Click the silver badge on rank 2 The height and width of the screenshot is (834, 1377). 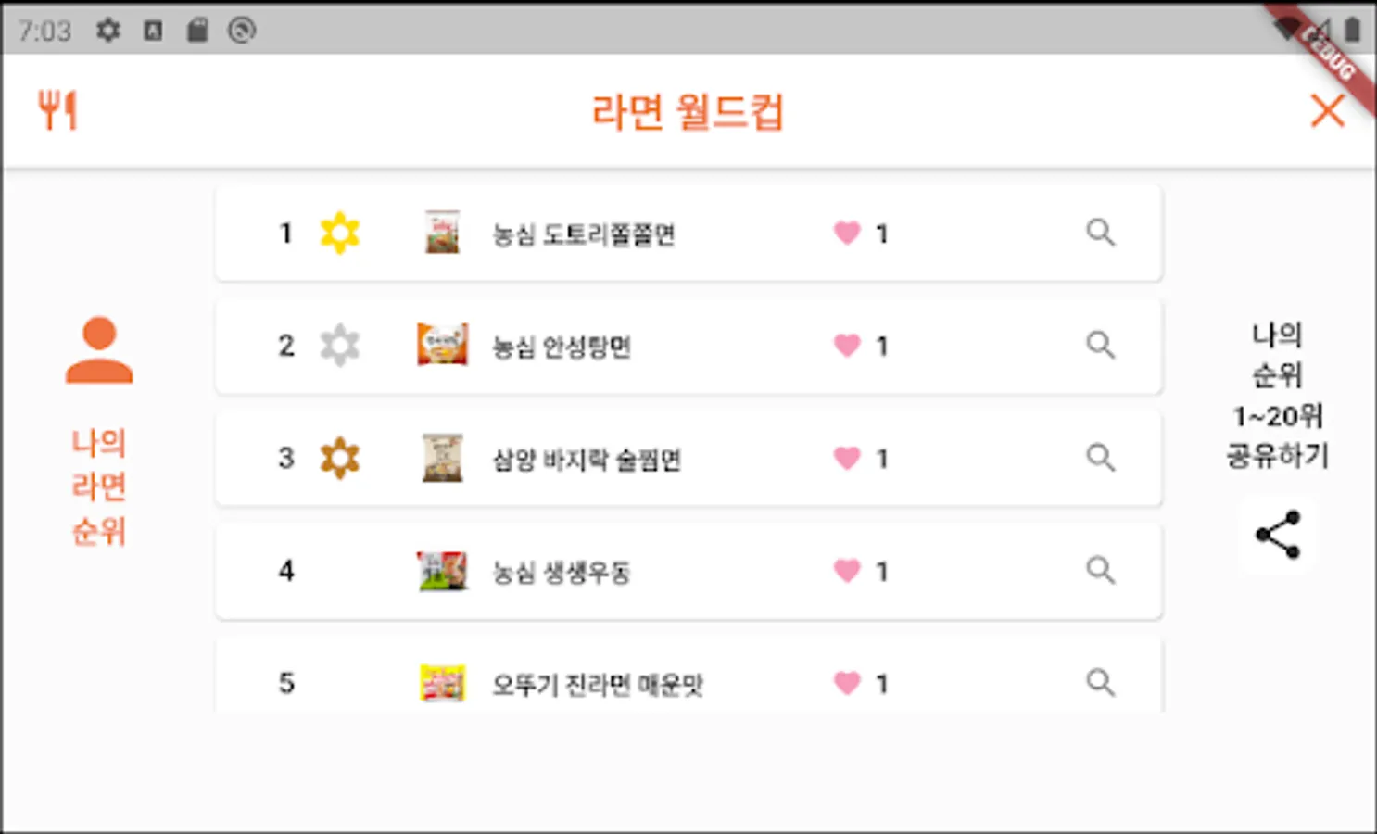tap(339, 345)
